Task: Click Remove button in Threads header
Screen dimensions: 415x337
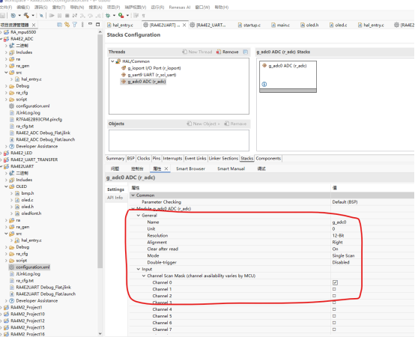Action: click(x=227, y=52)
